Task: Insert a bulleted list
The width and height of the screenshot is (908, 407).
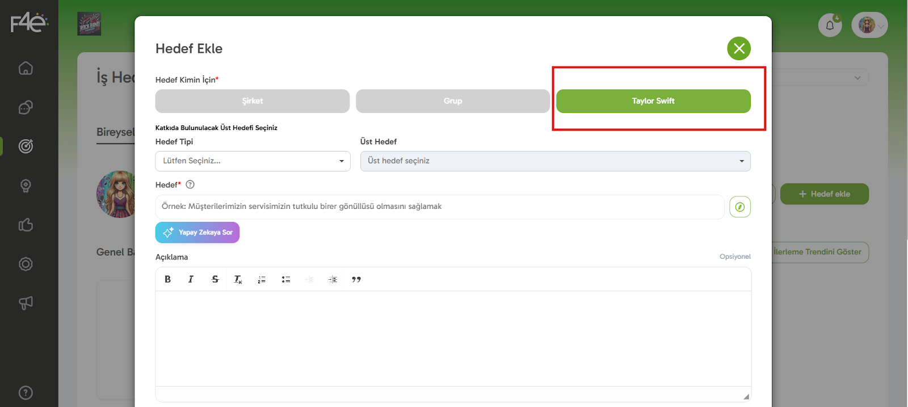Action: point(286,279)
